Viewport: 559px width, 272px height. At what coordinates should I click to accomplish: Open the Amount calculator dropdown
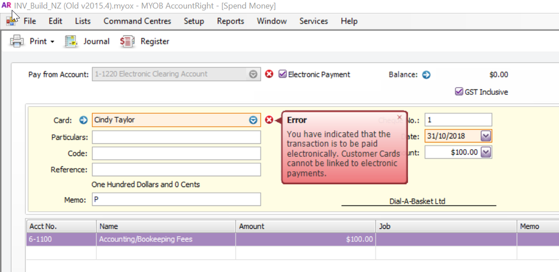486,152
